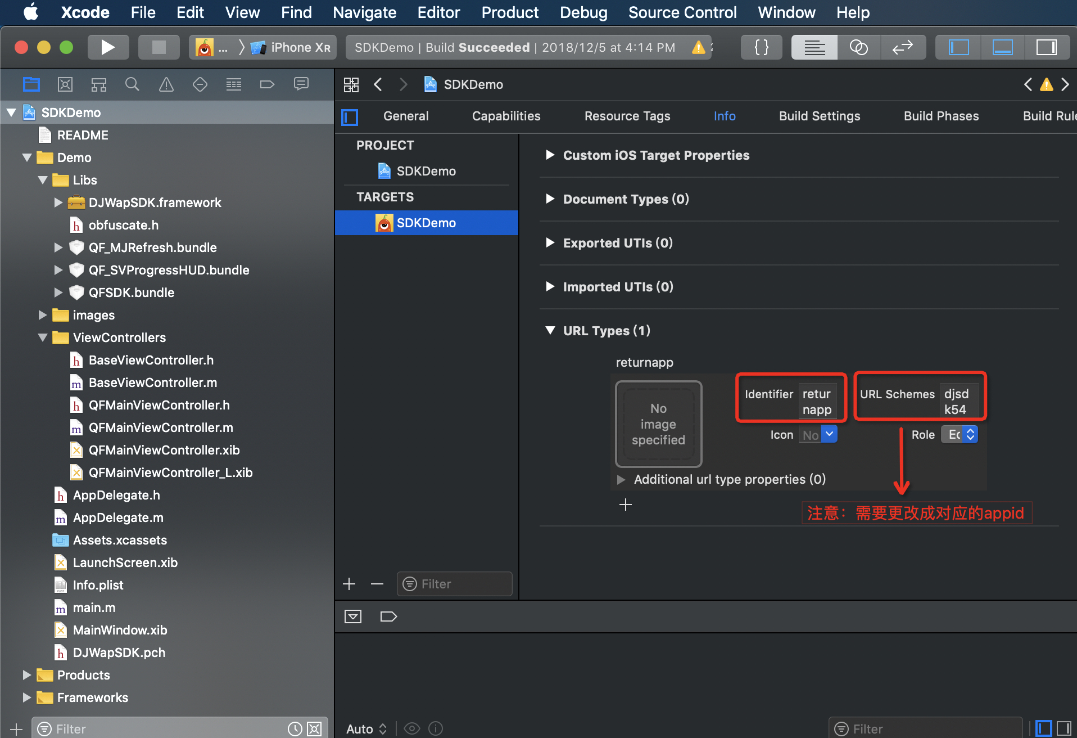
Task: Open the Resource Tags tab
Action: pyautogui.click(x=627, y=116)
